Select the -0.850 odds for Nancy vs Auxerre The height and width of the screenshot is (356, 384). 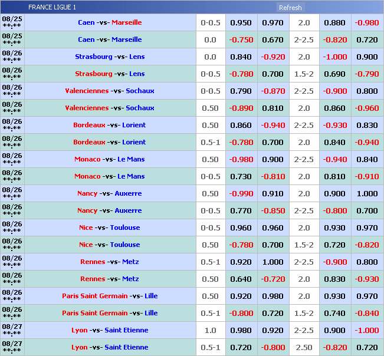click(x=273, y=211)
